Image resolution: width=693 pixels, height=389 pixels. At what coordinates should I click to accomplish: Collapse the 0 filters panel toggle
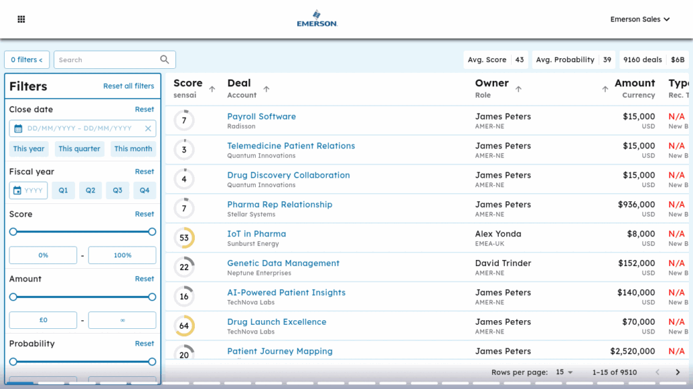(x=27, y=59)
